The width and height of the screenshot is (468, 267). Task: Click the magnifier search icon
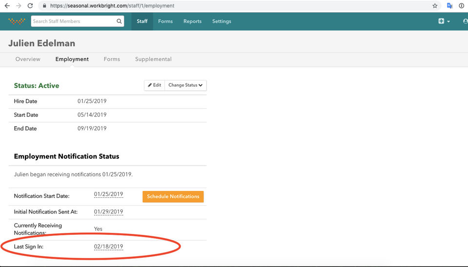(119, 21)
